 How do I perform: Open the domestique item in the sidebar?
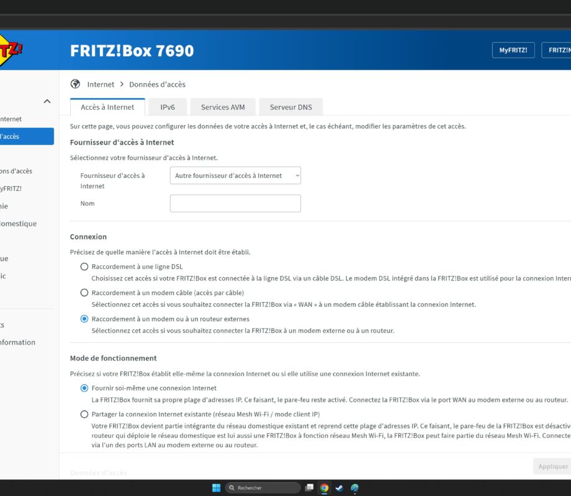(18, 223)
